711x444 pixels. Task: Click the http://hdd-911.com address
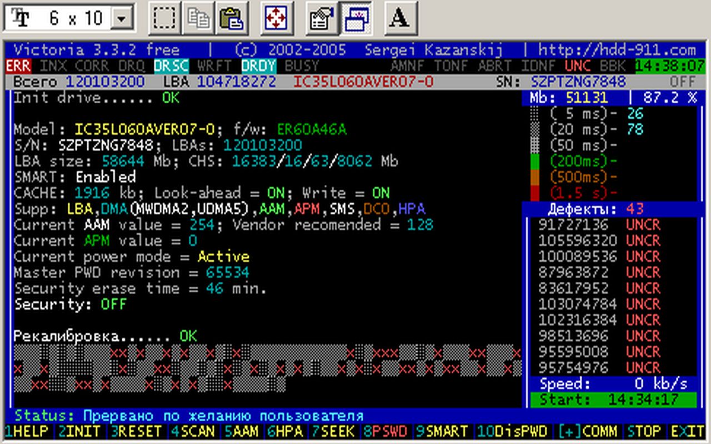[617, 50]
